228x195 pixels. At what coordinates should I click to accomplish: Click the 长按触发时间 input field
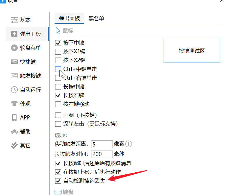(x=102, y=154)
